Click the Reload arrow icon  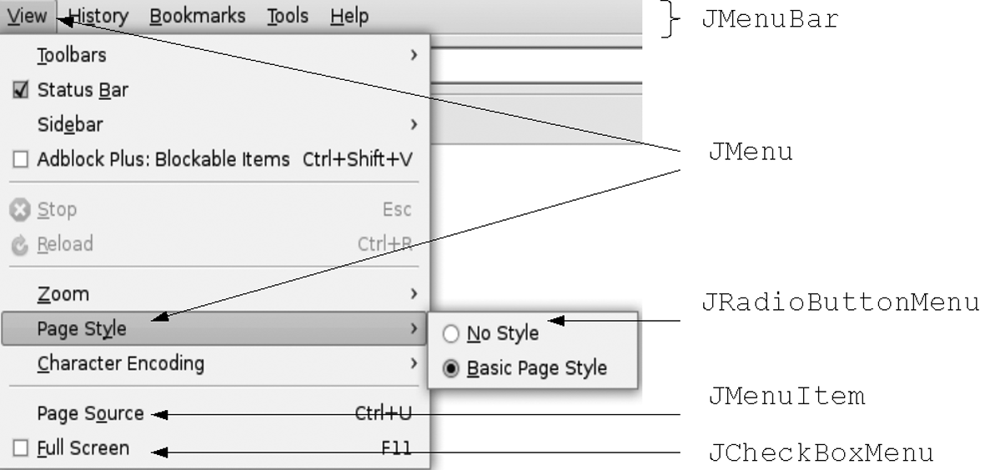[x=20, y=245]
